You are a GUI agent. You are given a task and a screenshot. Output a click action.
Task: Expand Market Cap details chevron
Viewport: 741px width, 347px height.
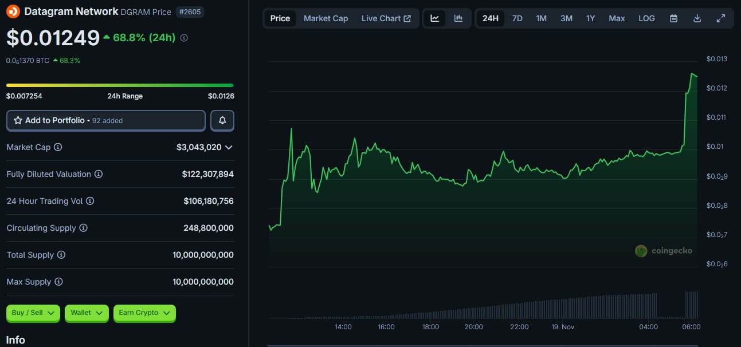(x=229, y=147)
